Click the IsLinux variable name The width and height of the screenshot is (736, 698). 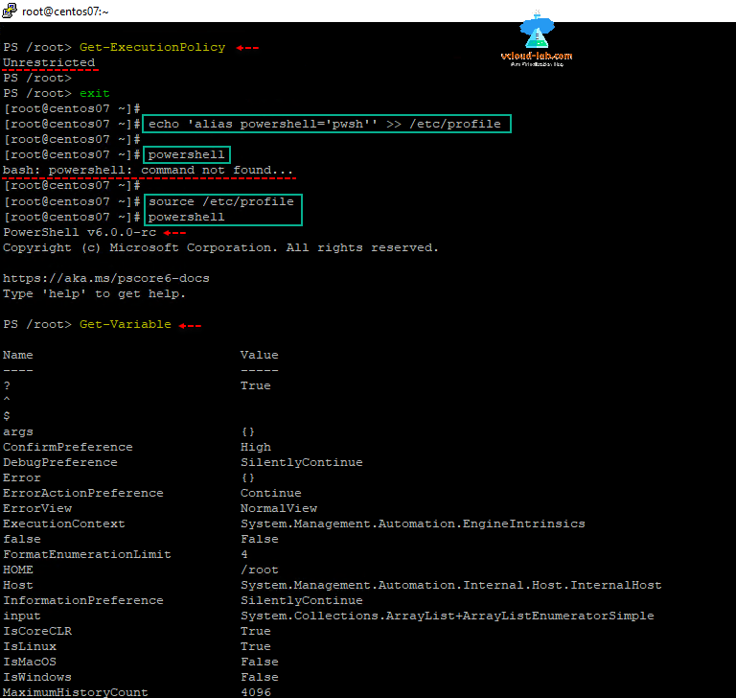(x=30, y=647)
